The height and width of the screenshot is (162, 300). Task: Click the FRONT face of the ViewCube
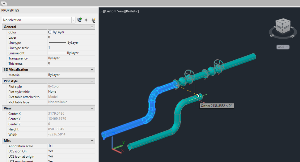pos(279,27)
